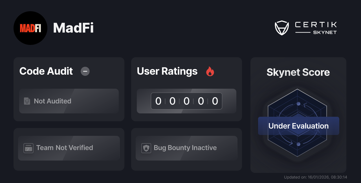Click the MadFi circular logo
The image size is (361, 183).
(30, 28)
